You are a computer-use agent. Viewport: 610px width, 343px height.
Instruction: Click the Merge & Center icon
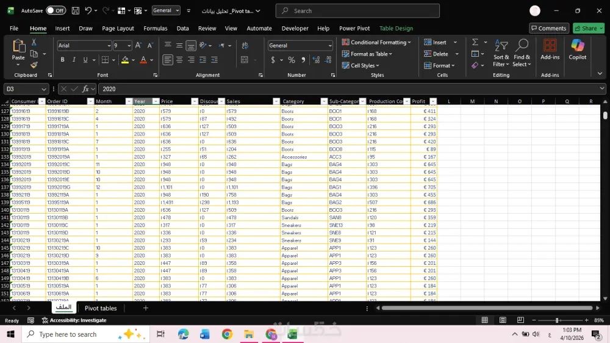[x=245, y=60]
